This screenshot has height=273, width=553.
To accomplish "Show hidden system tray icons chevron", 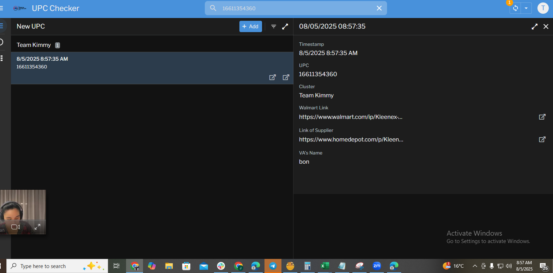I will click(x=475, y=266).
